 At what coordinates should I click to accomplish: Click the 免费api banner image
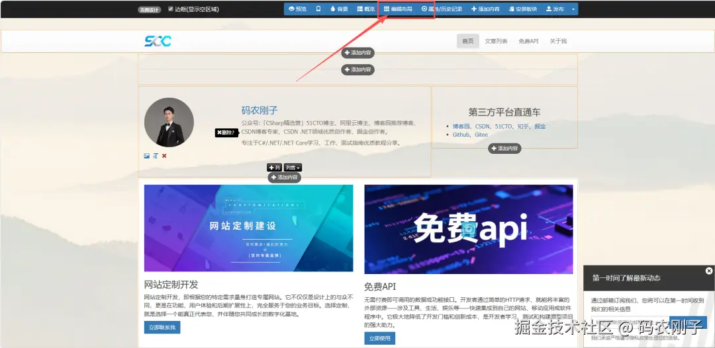click(469, 229)
